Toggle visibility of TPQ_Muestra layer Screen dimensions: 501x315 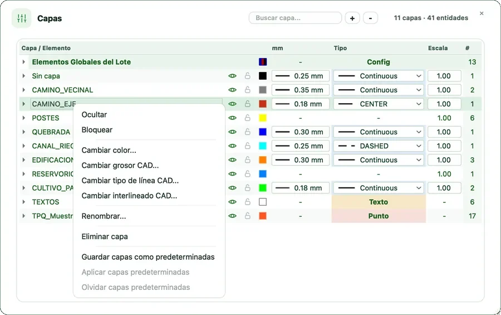click(232, 216)
